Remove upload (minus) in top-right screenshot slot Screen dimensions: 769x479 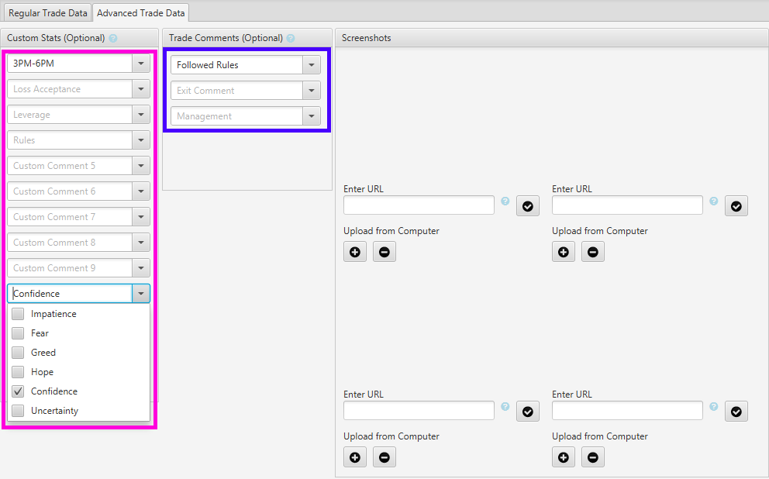point(593,252)
